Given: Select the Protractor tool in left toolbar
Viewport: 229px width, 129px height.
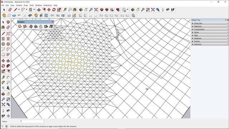Looking at the screenshot, I should click(x=3, y=82).
